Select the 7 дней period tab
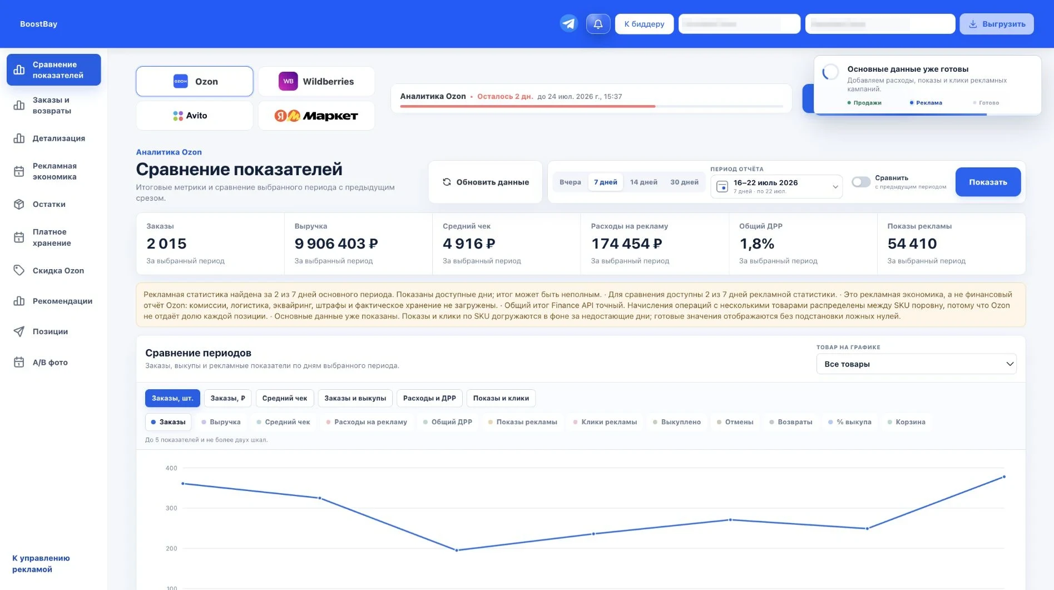The height and width of the screenshot is (590, 1054). coord(605,182)
